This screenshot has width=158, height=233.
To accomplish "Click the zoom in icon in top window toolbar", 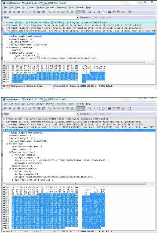I will [89, 12].
